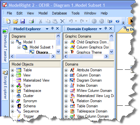Delete with the X toolbar icon

pos(62,21)
